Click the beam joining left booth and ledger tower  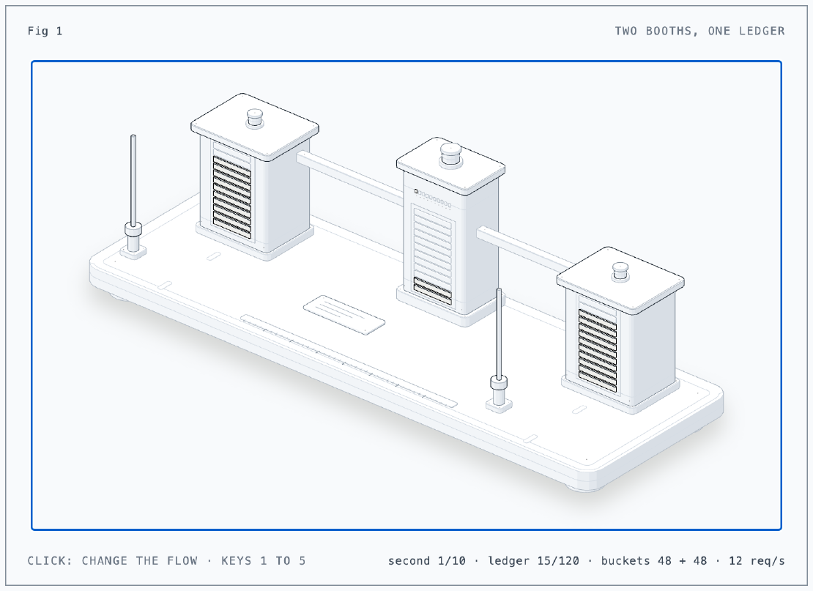point(350,176)
